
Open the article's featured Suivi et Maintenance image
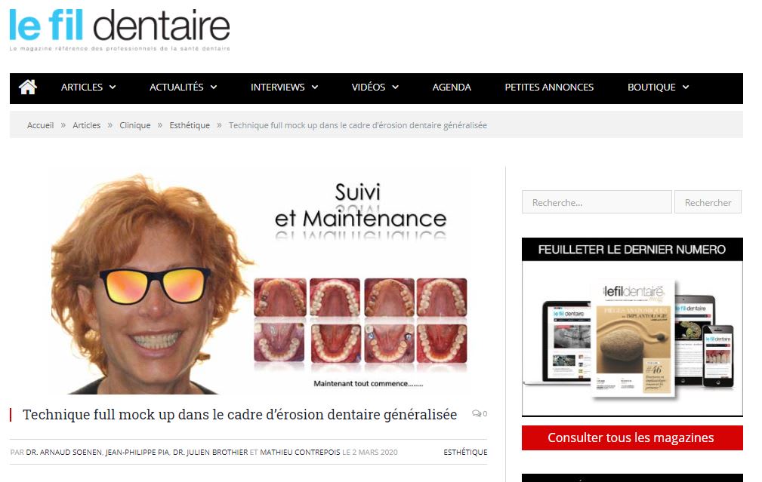[260, 281]
